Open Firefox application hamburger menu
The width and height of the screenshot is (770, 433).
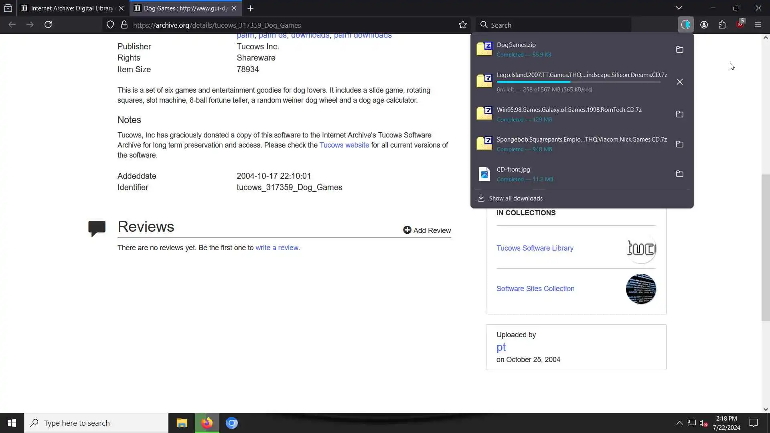(758, 25)
